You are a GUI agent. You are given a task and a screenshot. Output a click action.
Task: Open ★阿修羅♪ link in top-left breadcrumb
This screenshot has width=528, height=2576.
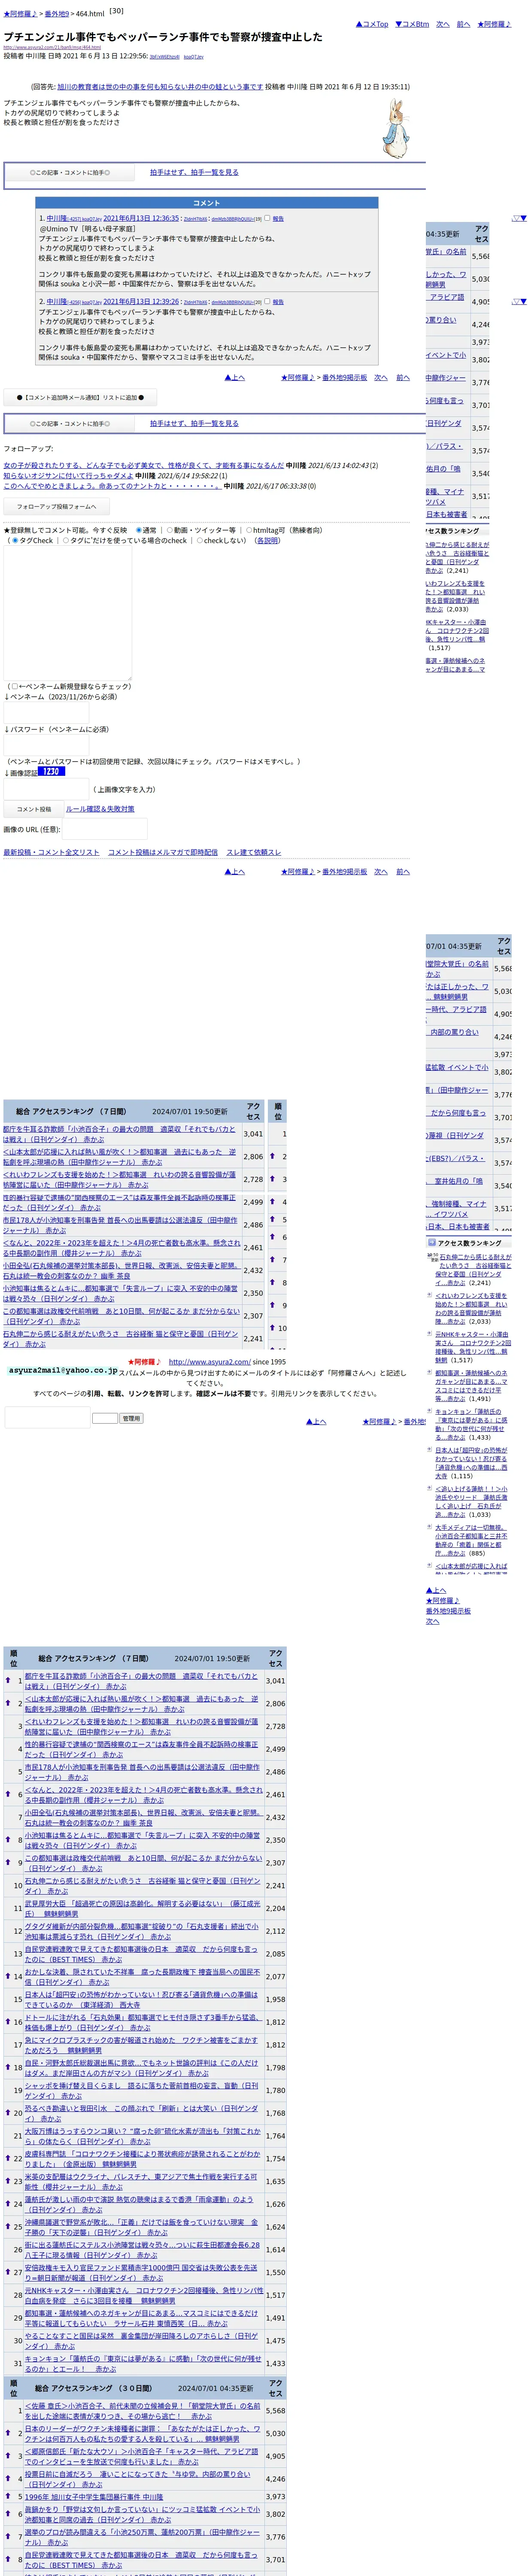pos(20,14)
